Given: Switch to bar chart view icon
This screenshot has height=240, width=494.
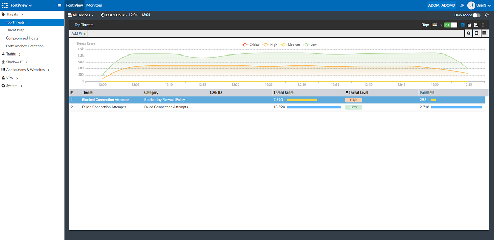Looking at the screenshot, I should coord(469,25).
